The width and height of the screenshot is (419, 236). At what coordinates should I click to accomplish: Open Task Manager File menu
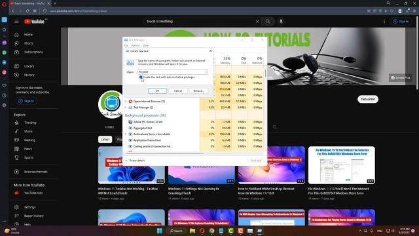click(x=126, y=45)
